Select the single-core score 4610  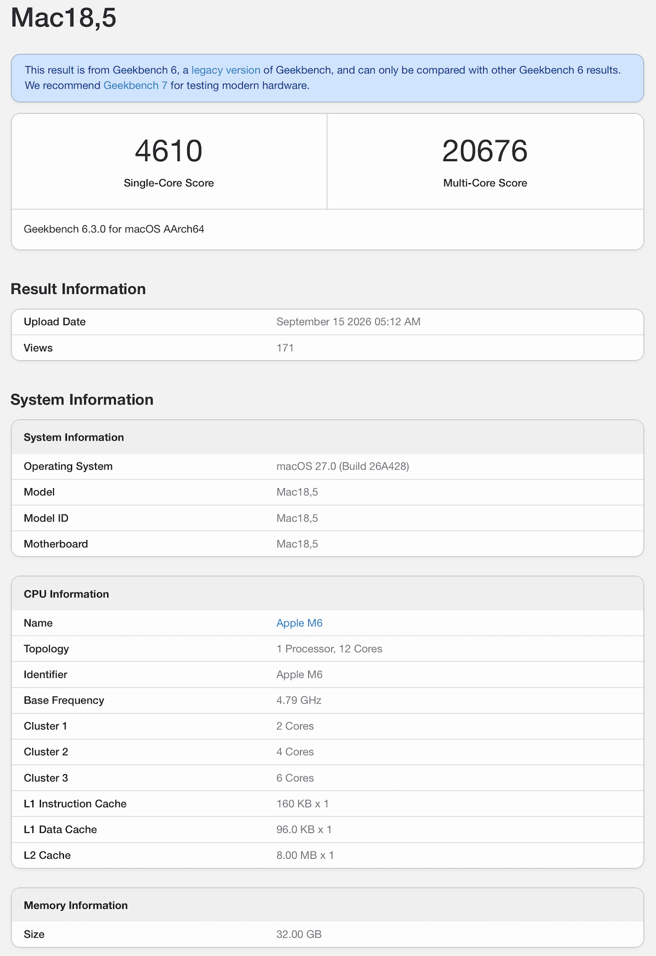point(168,151)
